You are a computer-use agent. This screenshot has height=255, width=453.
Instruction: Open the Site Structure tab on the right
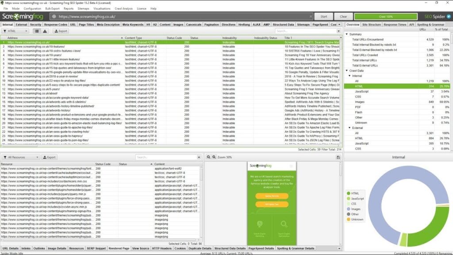(372, 24)
